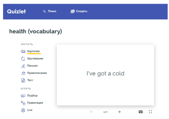Click the Правописание speaker icon

23,73
